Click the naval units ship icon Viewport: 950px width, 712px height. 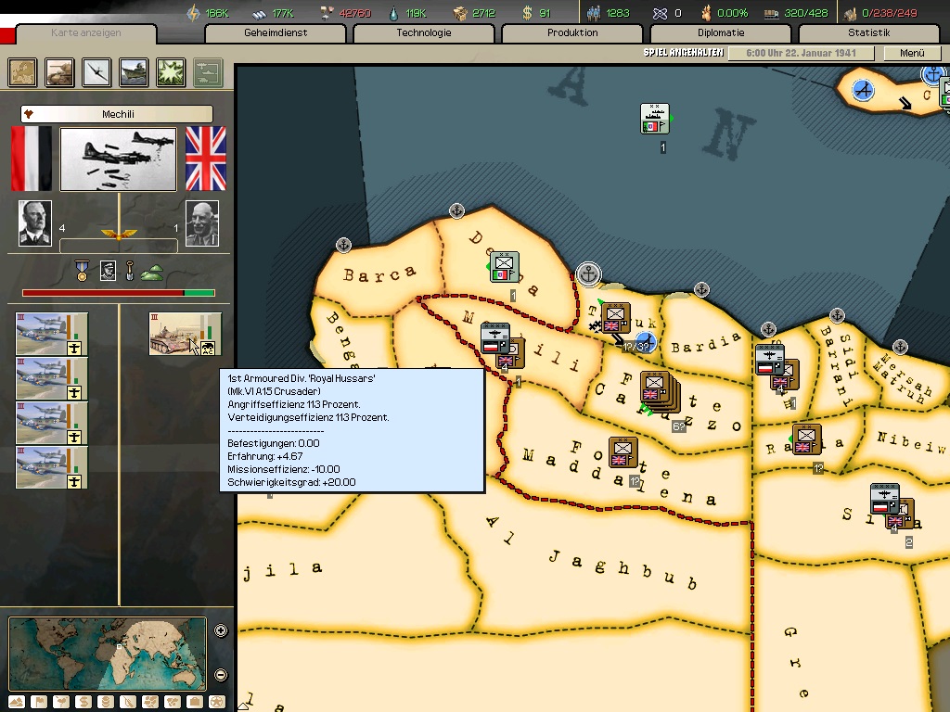(x=135, y=71)
